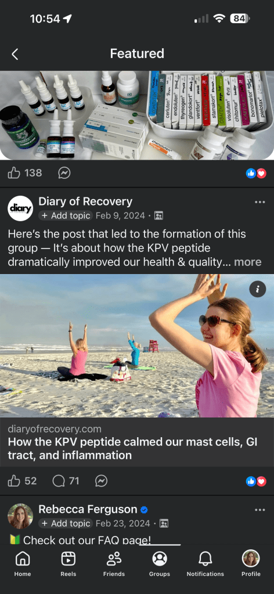Image resolution: width=274 pixels, height=594 pixels.
Task: Switch to the Reels tab
Action: pyautogui.click(x=68, y=564)
